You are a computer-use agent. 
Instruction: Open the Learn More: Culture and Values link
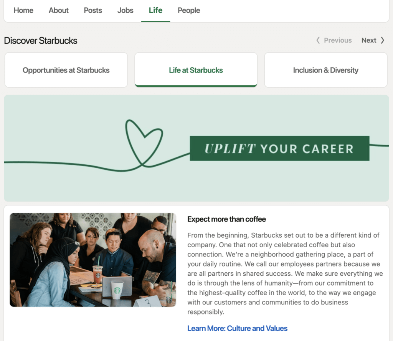237,328
